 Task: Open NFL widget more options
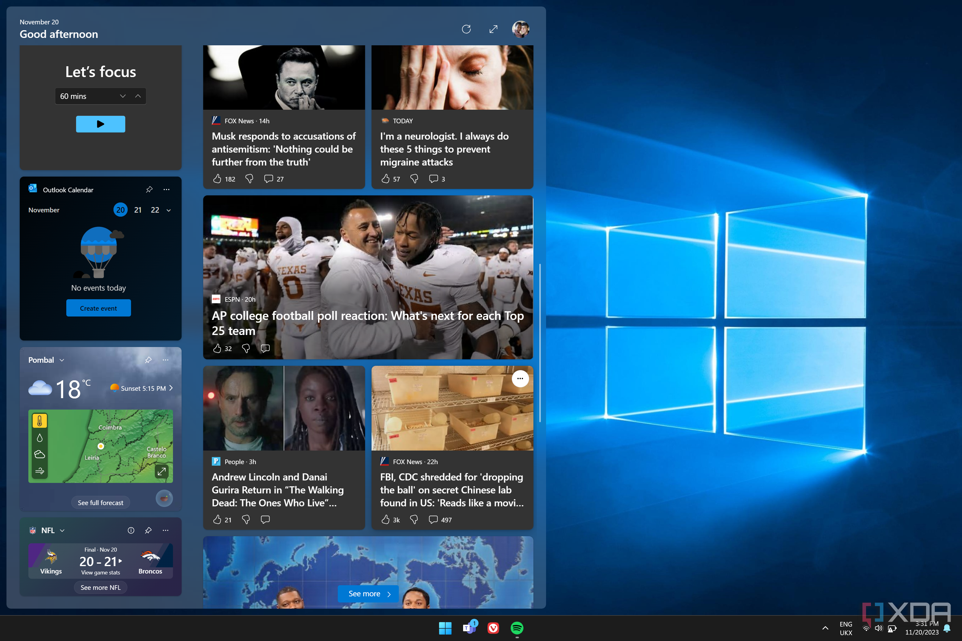click(x=166, y=530)
